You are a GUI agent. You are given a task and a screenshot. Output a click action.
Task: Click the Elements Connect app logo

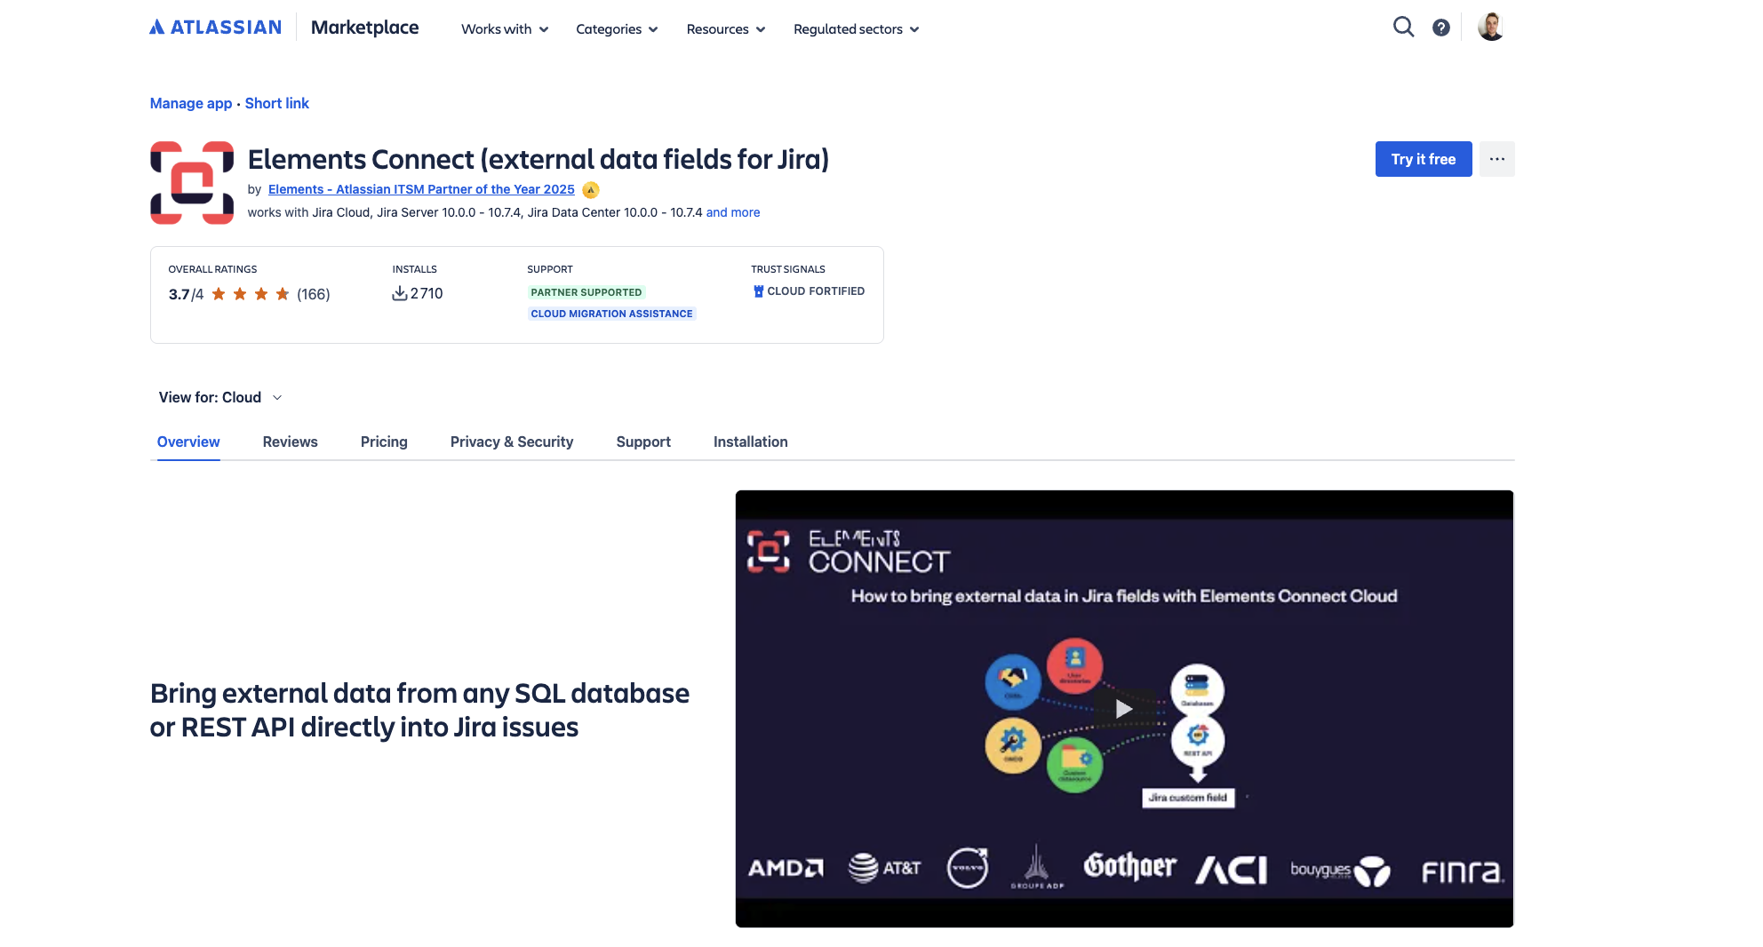(192, 183)
